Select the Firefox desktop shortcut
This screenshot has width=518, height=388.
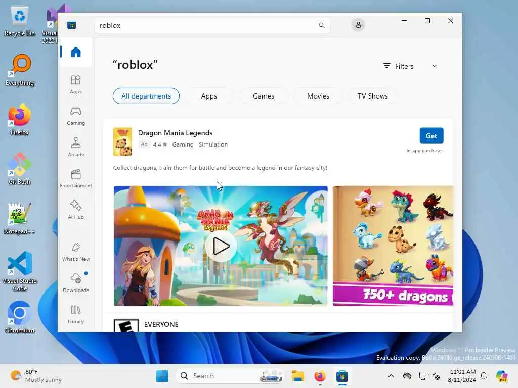pos(20,120)
